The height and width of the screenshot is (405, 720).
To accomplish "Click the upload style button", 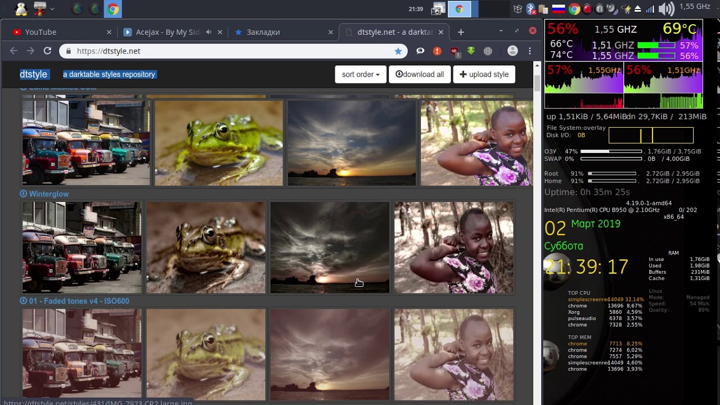I will (484, 74).
